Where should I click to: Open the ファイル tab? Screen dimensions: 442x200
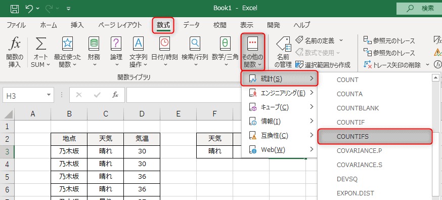point(16,25)
